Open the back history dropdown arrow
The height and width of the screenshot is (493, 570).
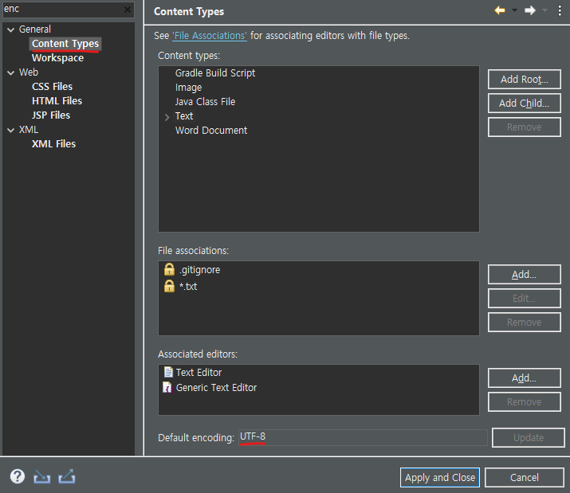point(514,10)
